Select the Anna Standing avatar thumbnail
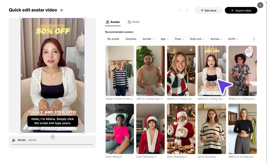Screen dimensions: 267x166 [x=212, y=129]
